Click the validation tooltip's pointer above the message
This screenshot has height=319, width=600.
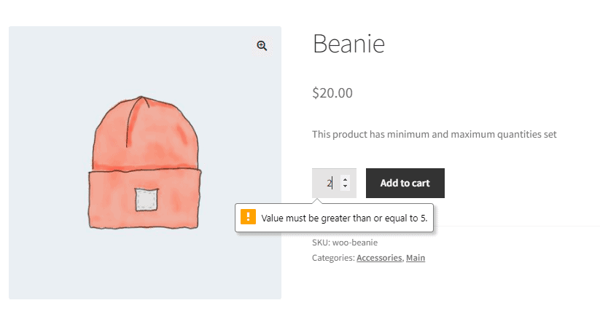[318, 201]
